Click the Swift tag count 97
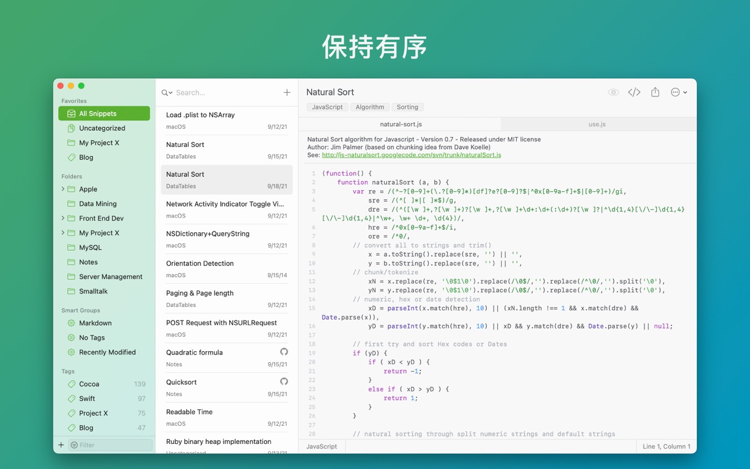The image size is (750, 469). click(142, 398)
